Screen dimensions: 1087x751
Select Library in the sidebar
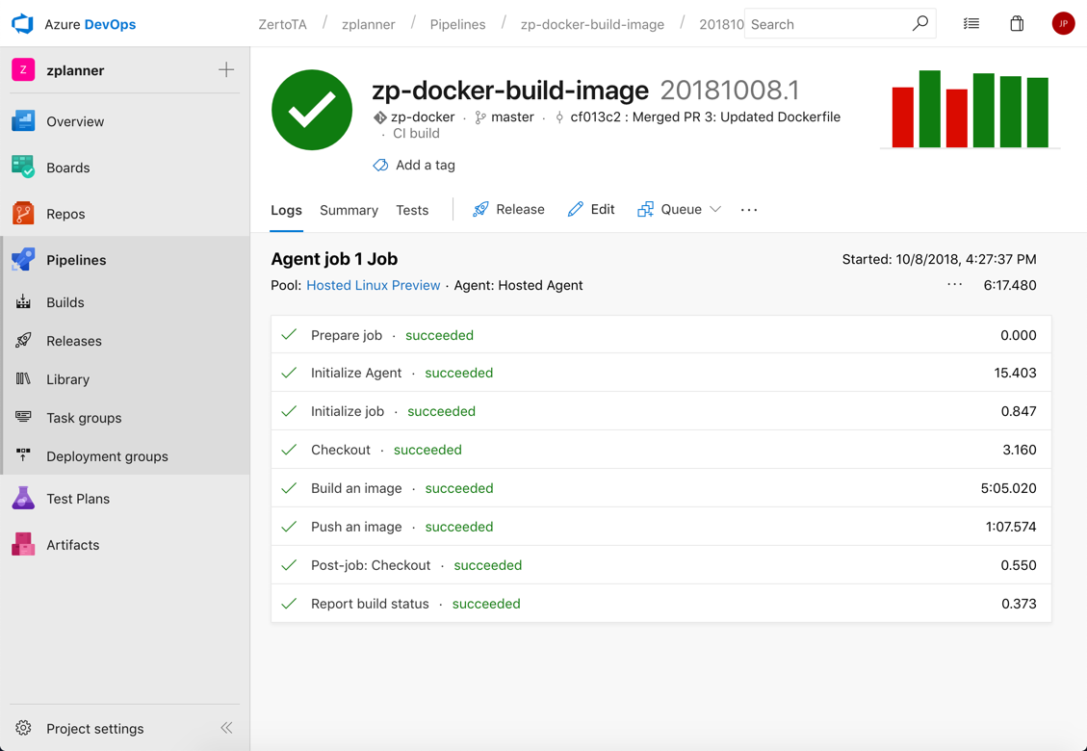pos(125,379)
